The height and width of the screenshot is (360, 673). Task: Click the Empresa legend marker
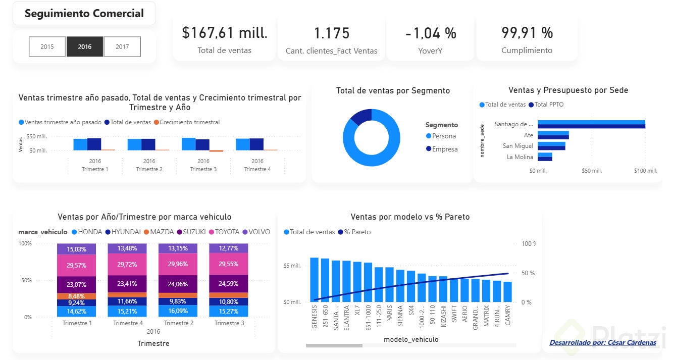(x=429, y=149)
